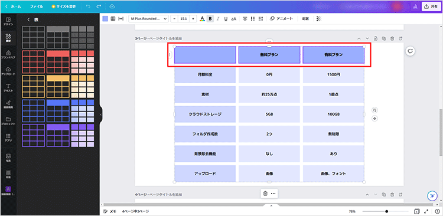Click the transparency checkerboard icon
This screenshot has height=216, width=443.
[319, 19]
